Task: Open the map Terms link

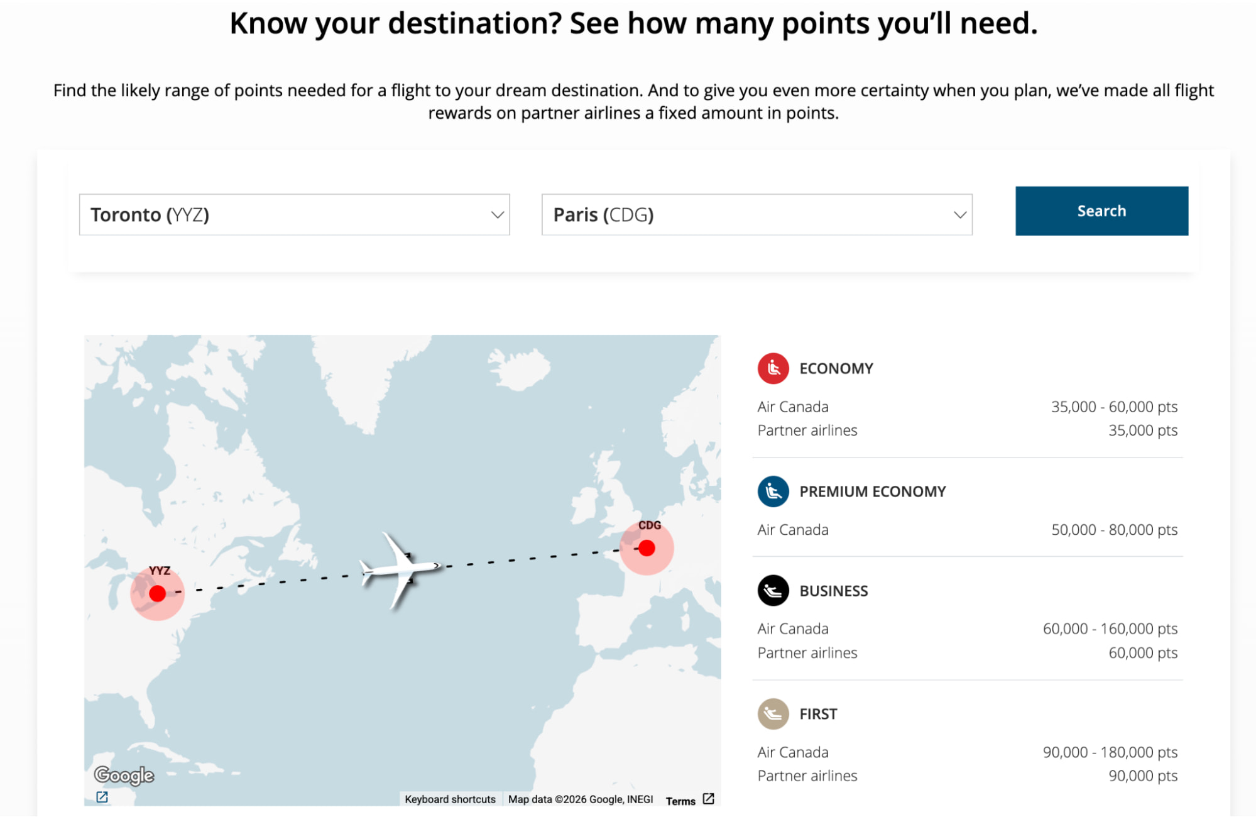Action: (x=680, y=799)
